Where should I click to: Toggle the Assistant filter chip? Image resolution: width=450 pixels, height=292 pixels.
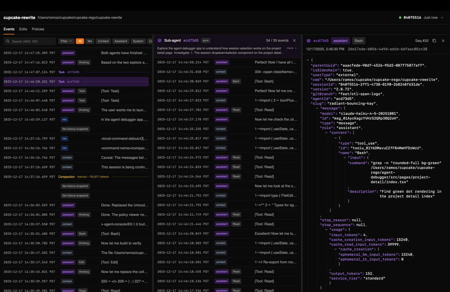tap(120, 41)
